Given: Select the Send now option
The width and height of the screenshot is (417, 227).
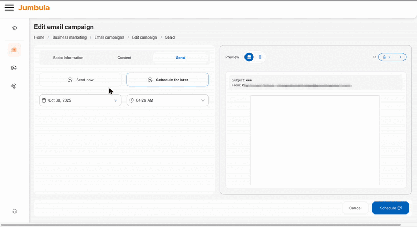Looking at the screenshot, I should [81, 80].
